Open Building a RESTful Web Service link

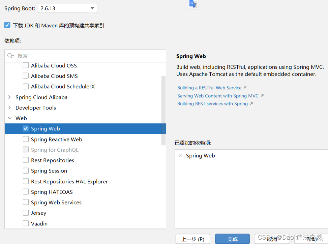[209, 88]
